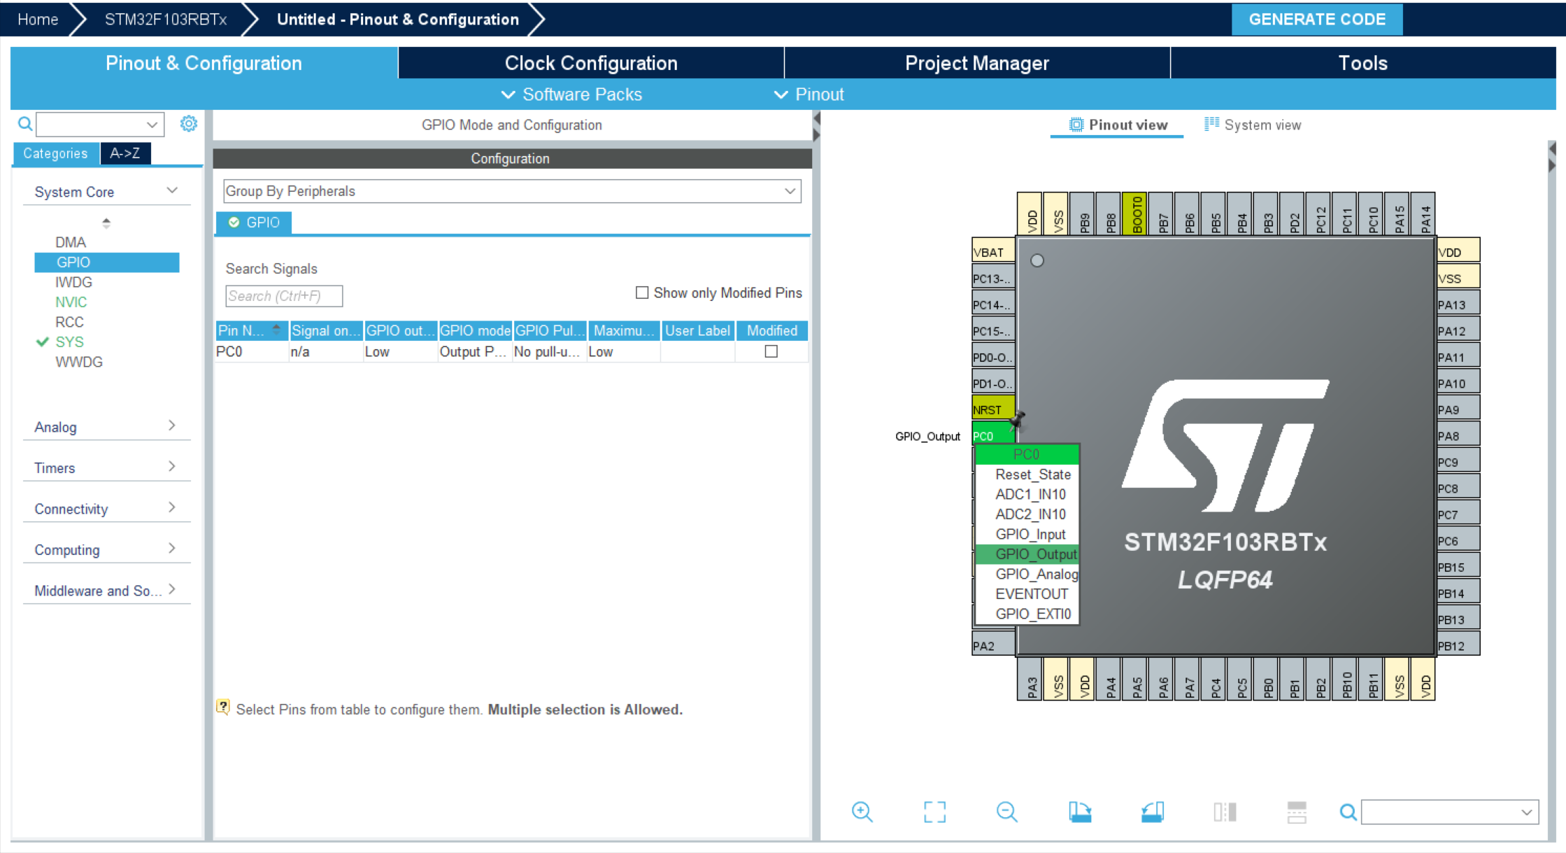Select the Pinout view tab
This screenshot has width=1566, height=853.
point(1118,125)
